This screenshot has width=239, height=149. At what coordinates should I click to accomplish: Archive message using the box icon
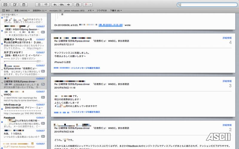pos(78,5)
